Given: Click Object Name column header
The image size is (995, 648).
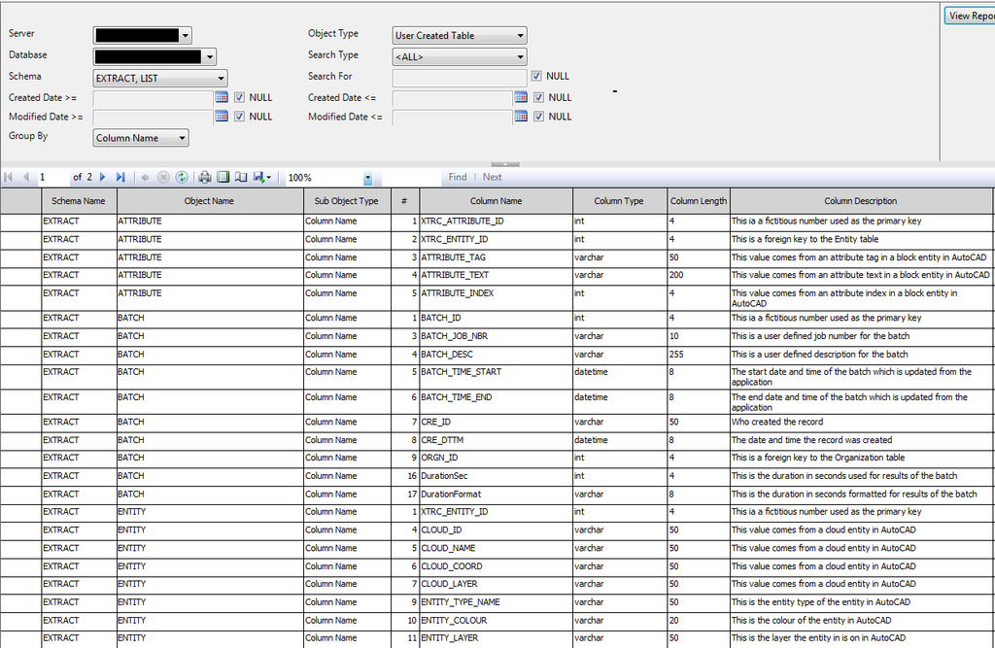Looking at the screenshot, I should click(x=210, y=200).
